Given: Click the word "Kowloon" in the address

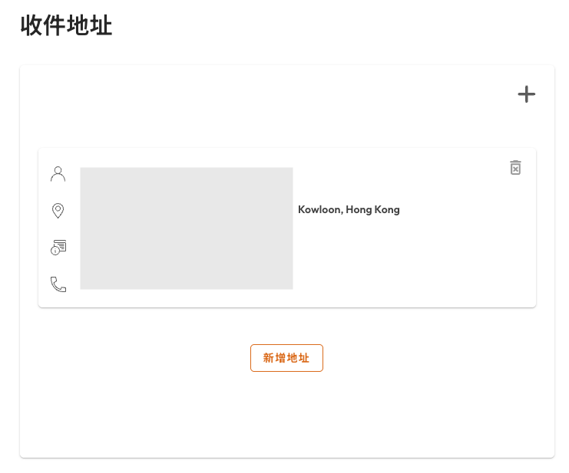Looking at the screenshot, I should pos(319,210).
